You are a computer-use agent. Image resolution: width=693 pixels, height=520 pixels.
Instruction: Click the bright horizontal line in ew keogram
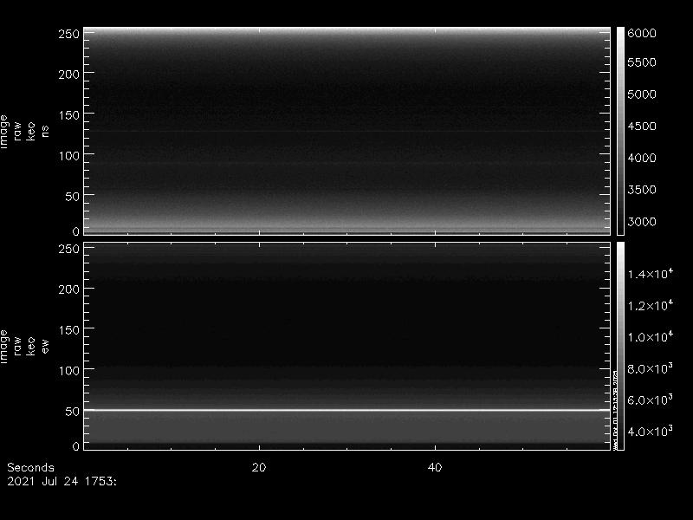coord(346,410)
